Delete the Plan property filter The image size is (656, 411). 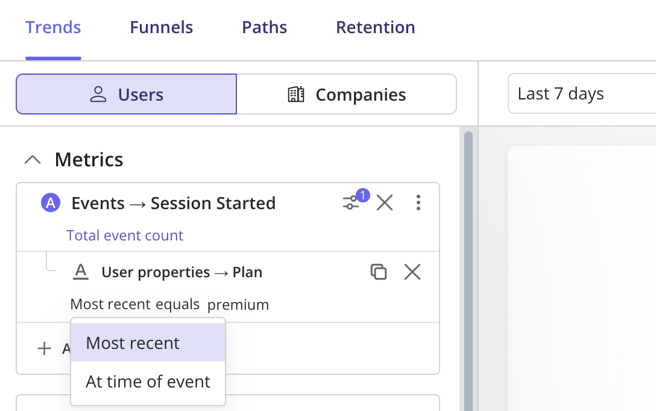point(412,272)
